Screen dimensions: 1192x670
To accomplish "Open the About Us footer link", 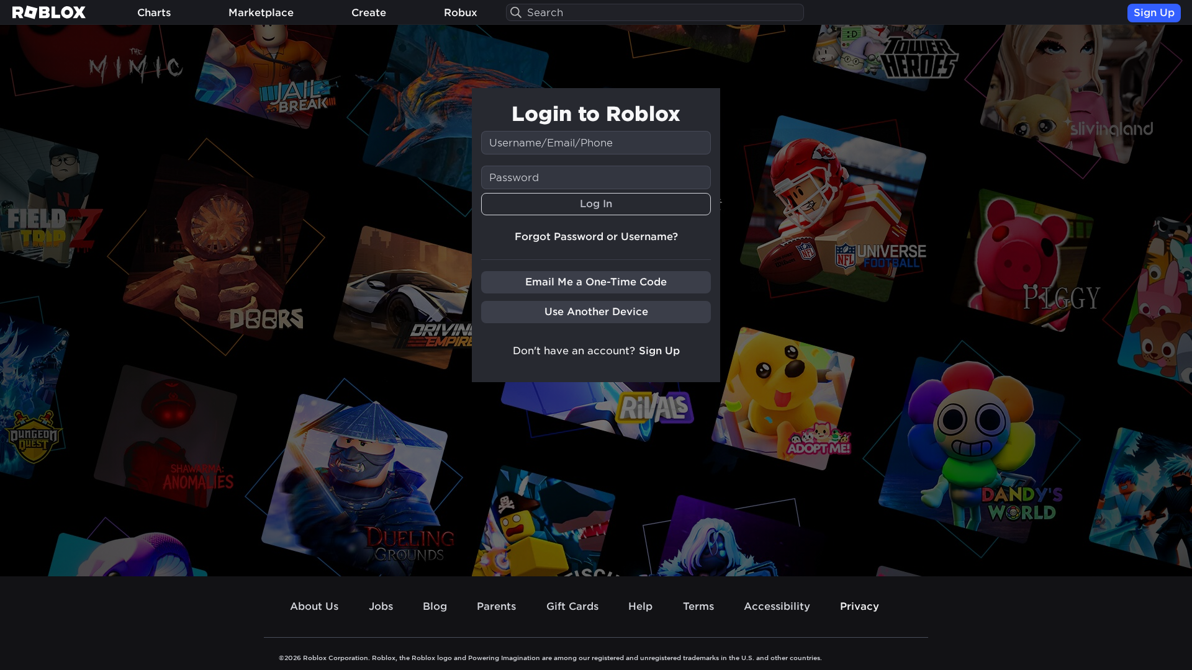I will click(x=314, y=606).
